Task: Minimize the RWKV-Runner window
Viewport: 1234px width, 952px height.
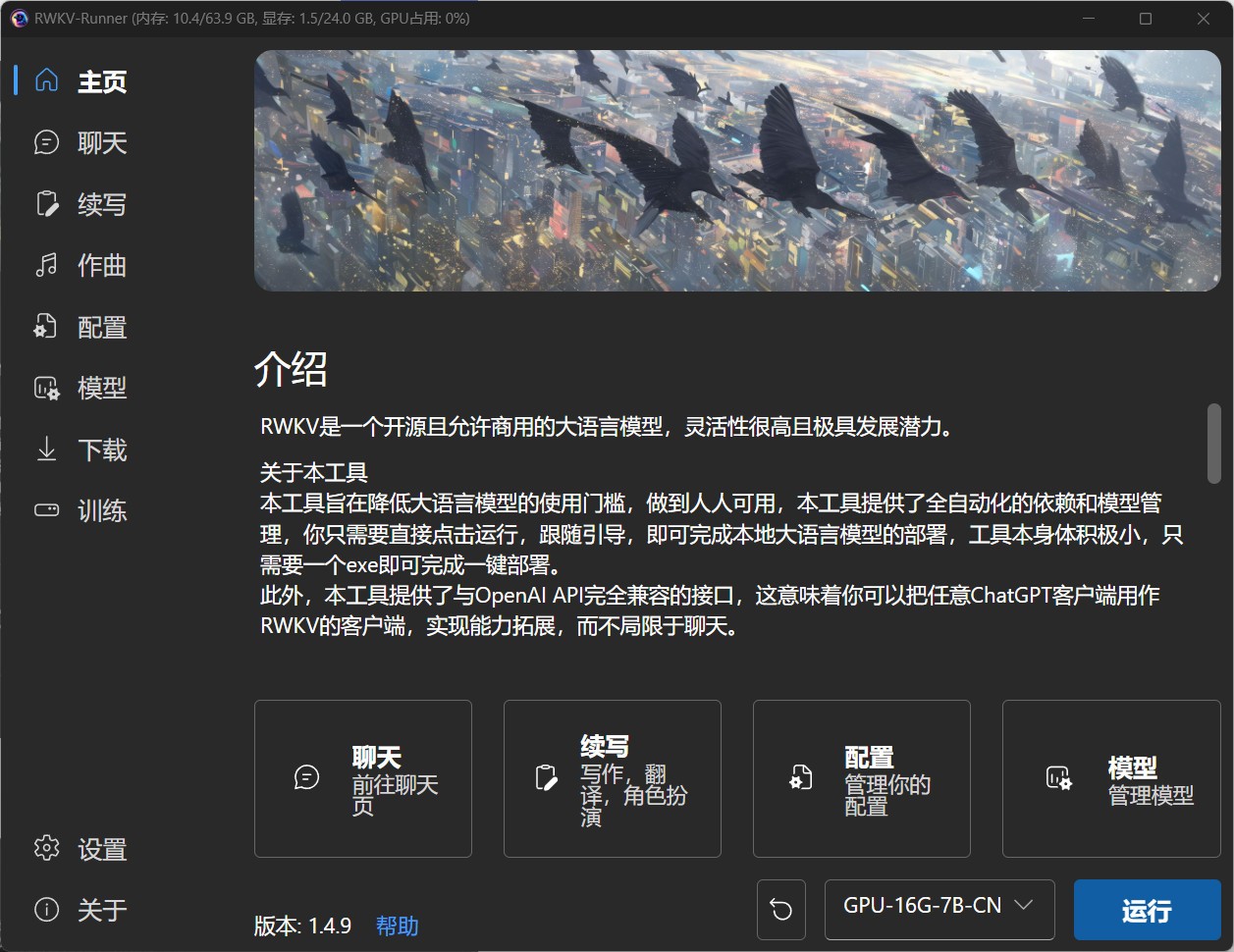Action: pyautogui.click(x=1088, y=19)
